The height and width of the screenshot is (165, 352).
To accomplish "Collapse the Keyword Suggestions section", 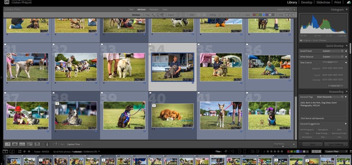I will click(x=346, y=124).
